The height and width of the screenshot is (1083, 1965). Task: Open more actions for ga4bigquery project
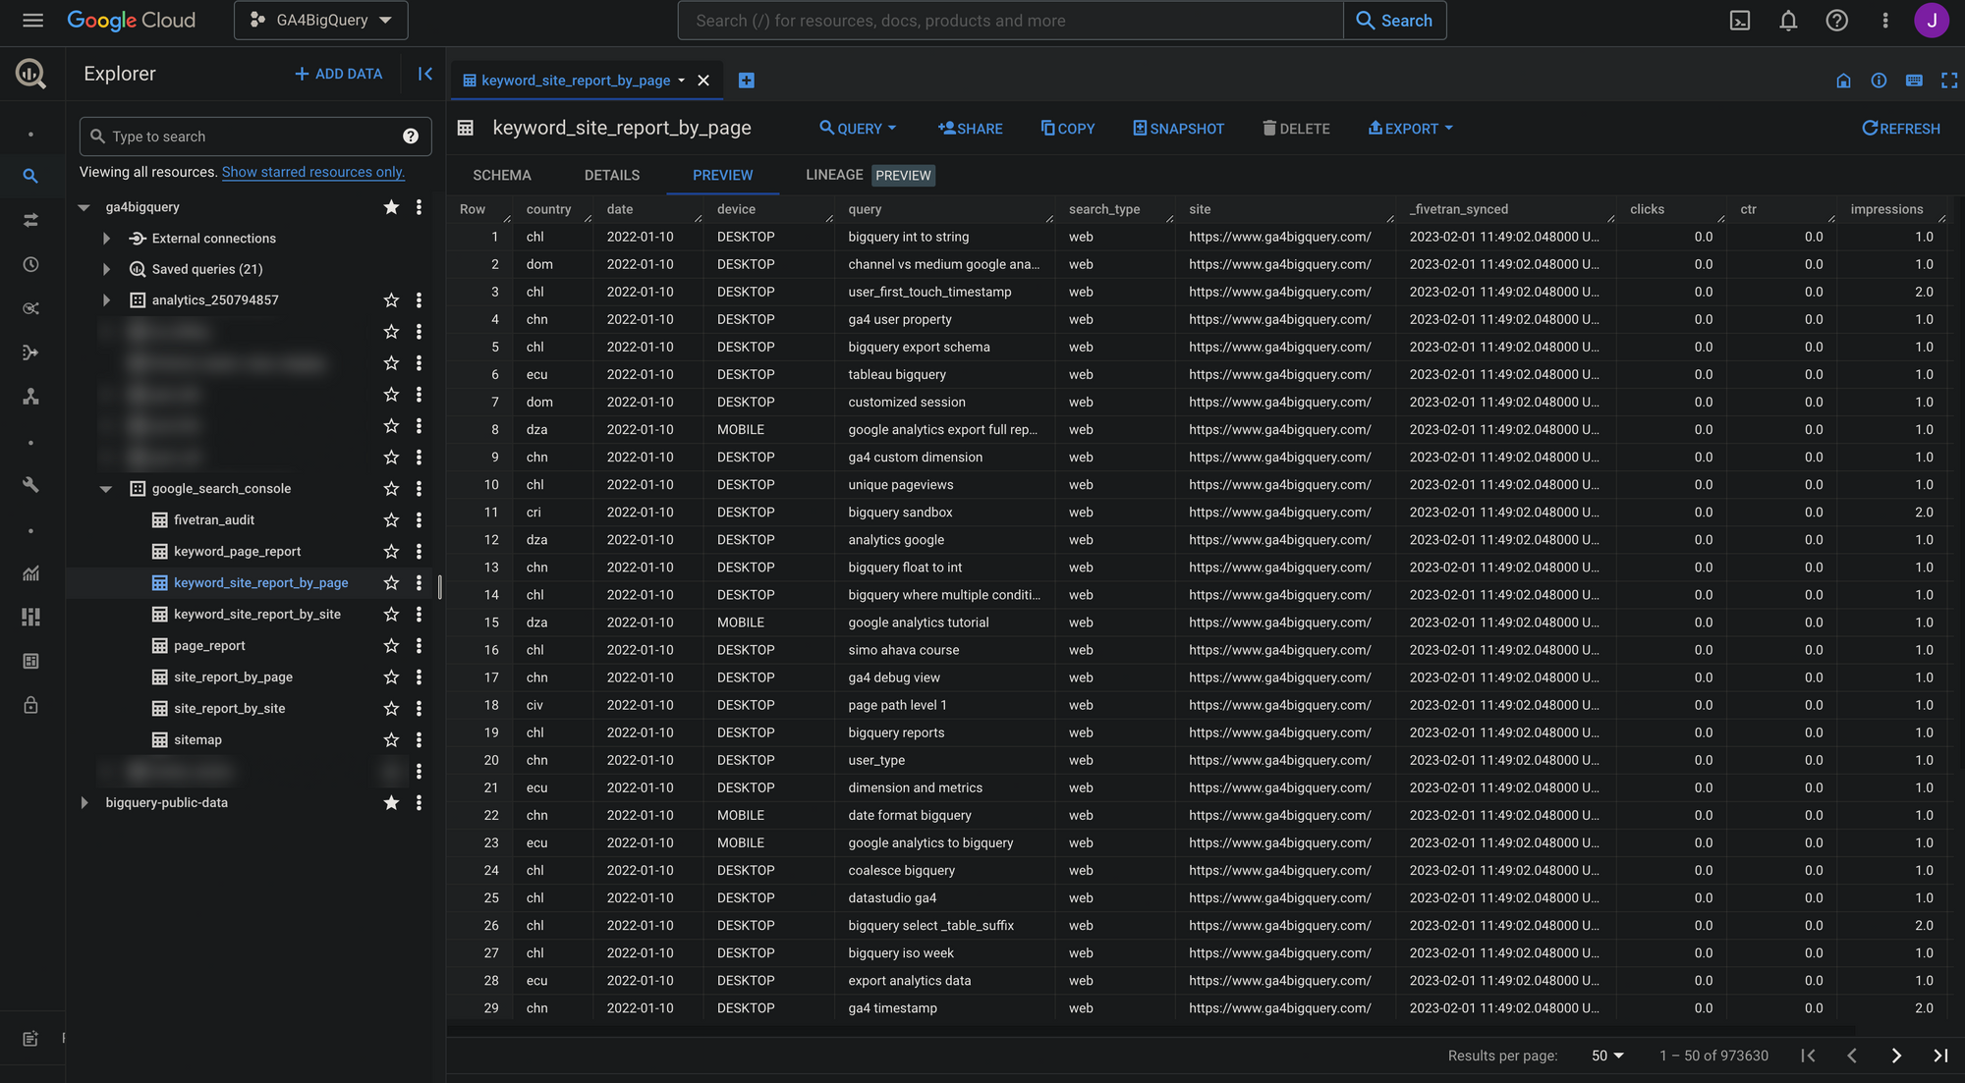pyautogui.click(x=419, y=207)
